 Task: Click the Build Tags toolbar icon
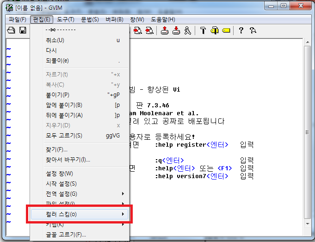tap(215, 31)
